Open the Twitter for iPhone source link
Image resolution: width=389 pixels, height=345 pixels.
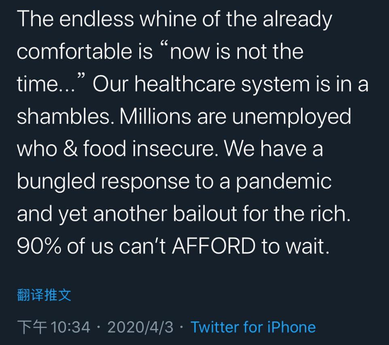[x=253, y=327]
